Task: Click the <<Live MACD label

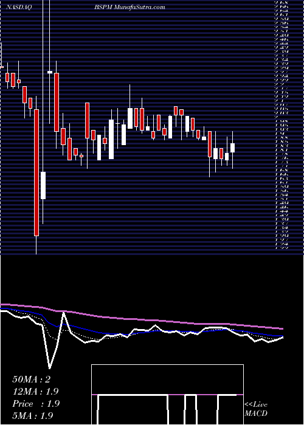Action: click(256, 409)
